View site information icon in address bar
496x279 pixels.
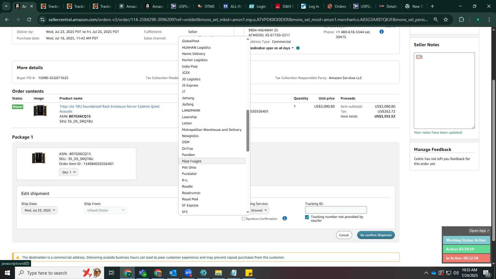coord(42,20)
